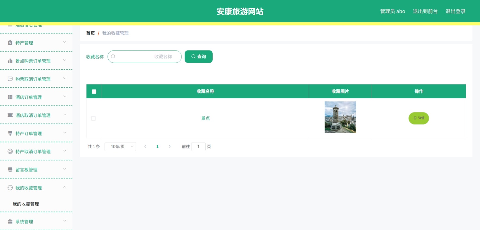Viewport: 480px width, 230px height.
Task: Toggle the select-all checkbox in table header
Action: (94, 92)
